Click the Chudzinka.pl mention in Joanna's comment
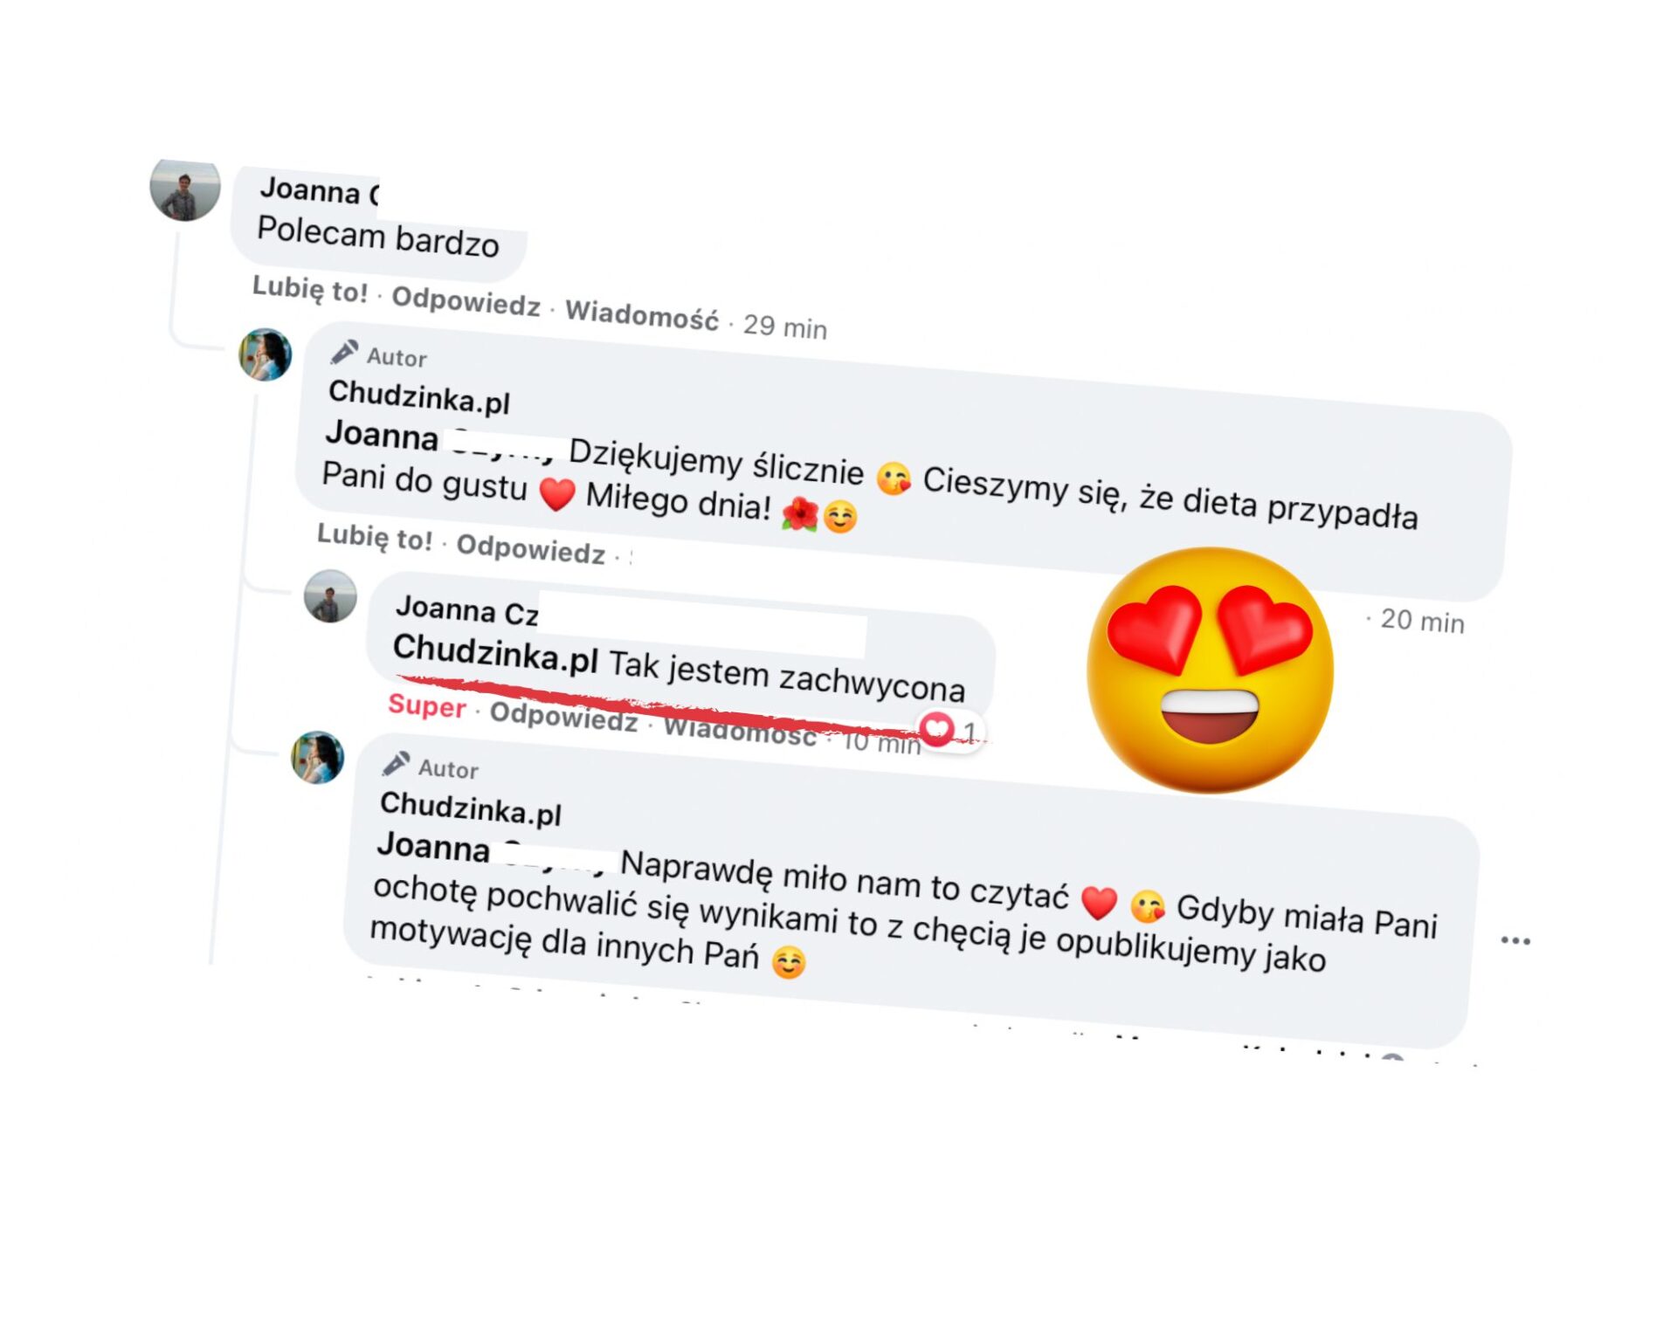This screenshot has height=1341, width=1677. [x=495, y=653]
